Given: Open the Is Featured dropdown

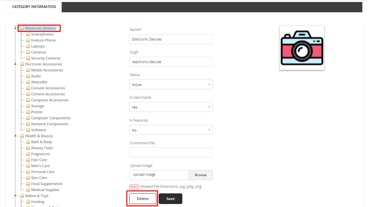Looking at the screenshot, I should point(171,130).
